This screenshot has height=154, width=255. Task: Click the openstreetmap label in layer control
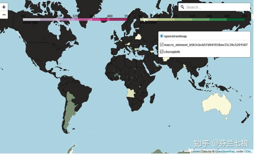(175, 36)
